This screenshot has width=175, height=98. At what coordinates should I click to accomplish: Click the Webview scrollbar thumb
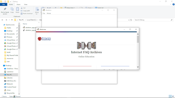138,39
